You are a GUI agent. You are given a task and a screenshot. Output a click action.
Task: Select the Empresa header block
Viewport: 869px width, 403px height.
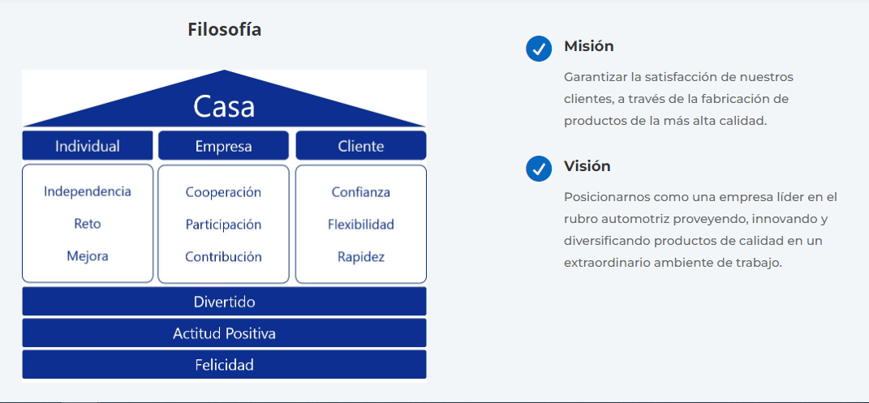tap(223, 147)
